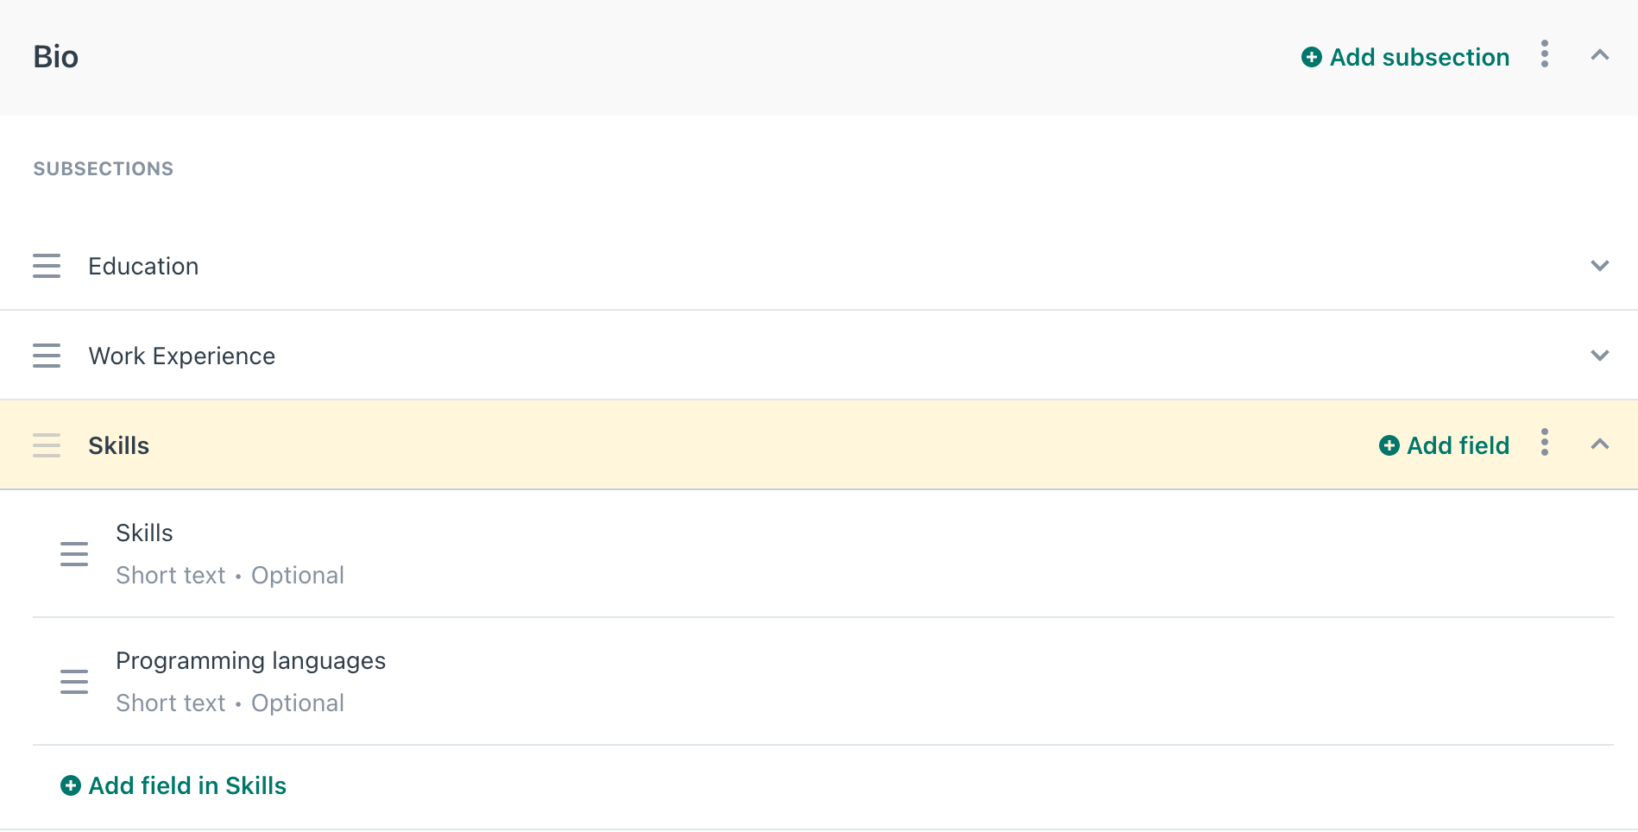Open the Bio section three-dot menu

pos(1545,54)
